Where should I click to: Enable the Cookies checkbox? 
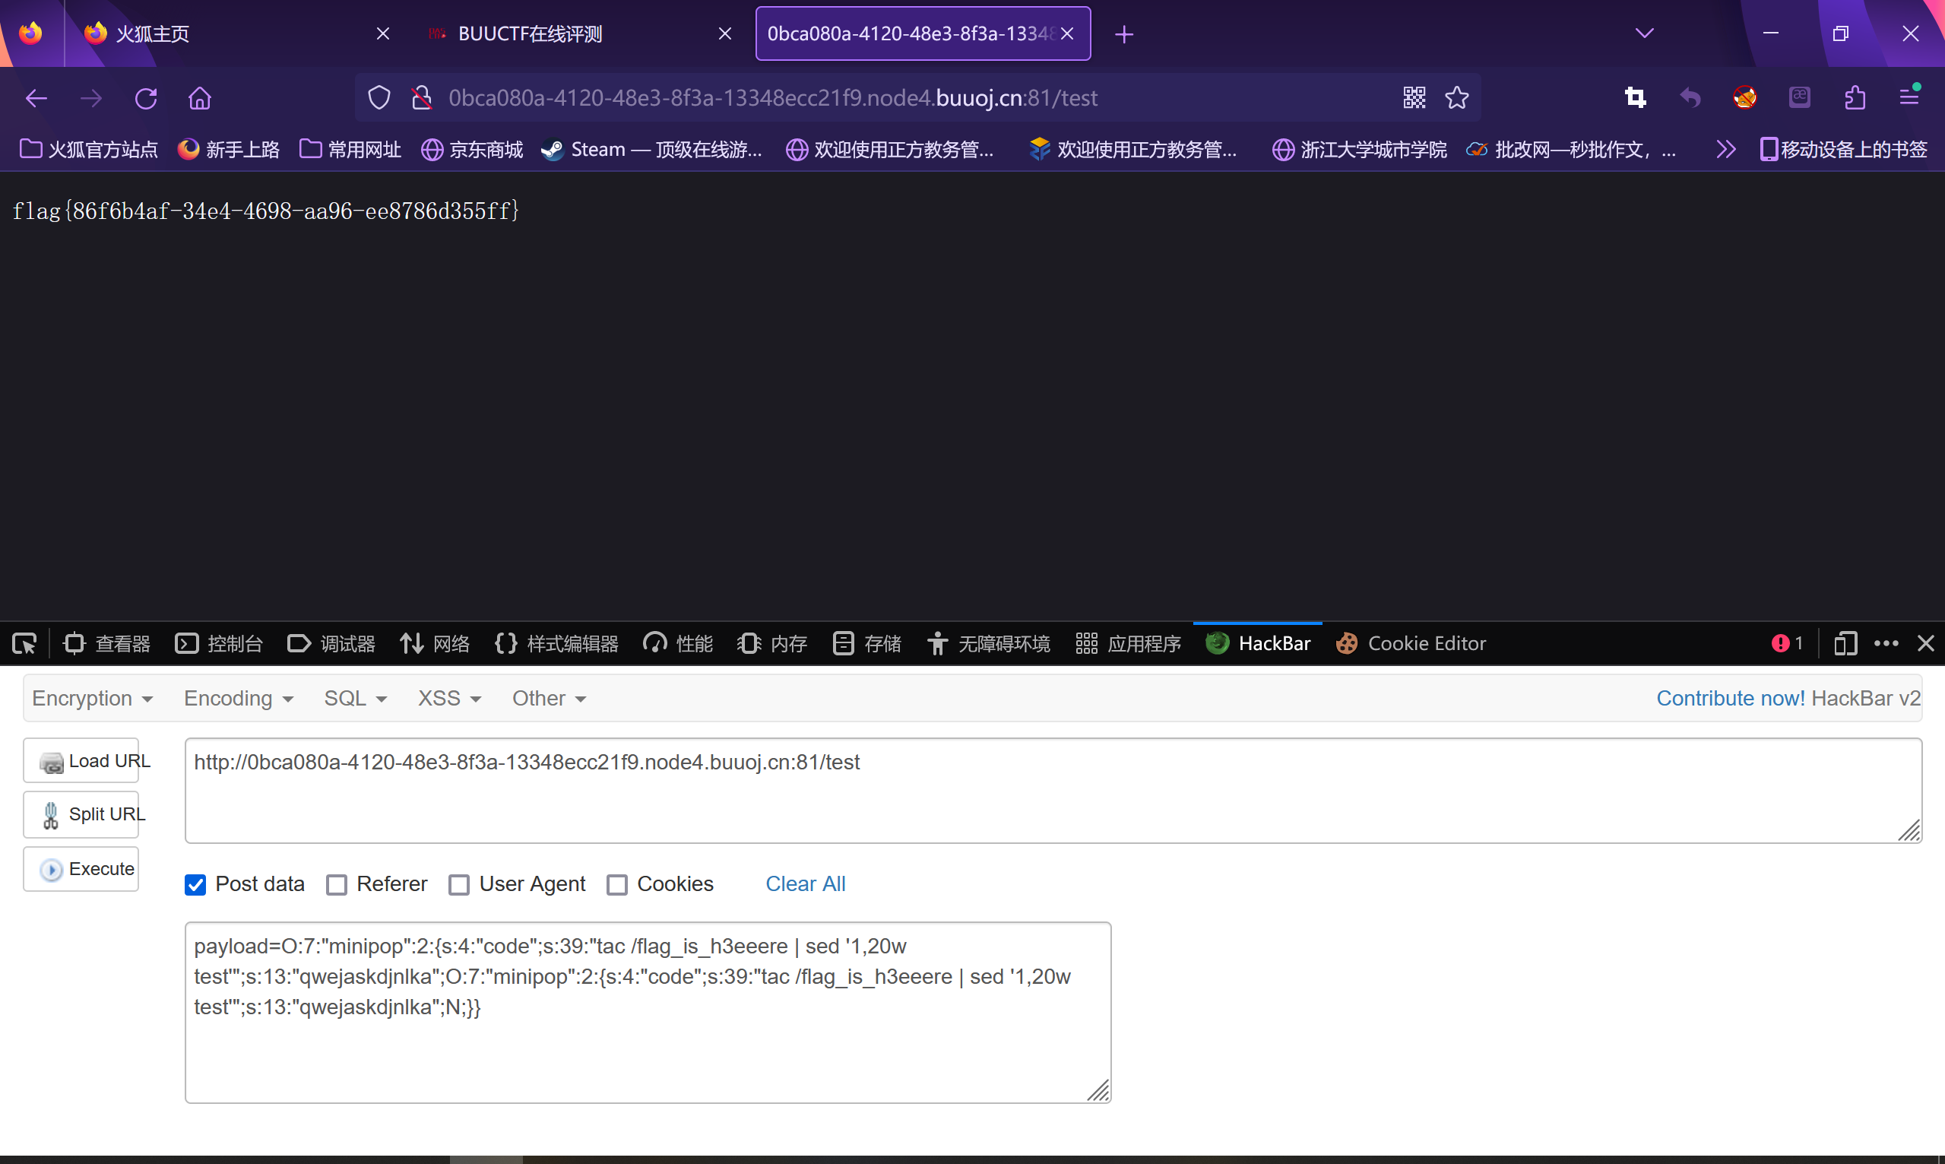(x=618, y=885)
